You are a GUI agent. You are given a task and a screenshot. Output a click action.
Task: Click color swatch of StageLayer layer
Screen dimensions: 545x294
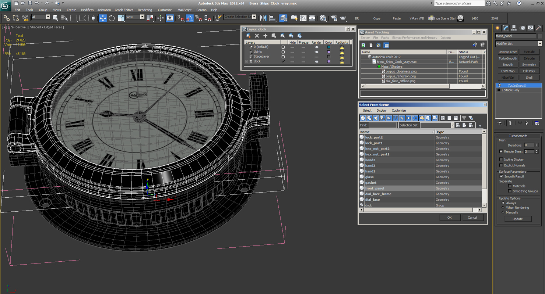[x=328, y=57]
